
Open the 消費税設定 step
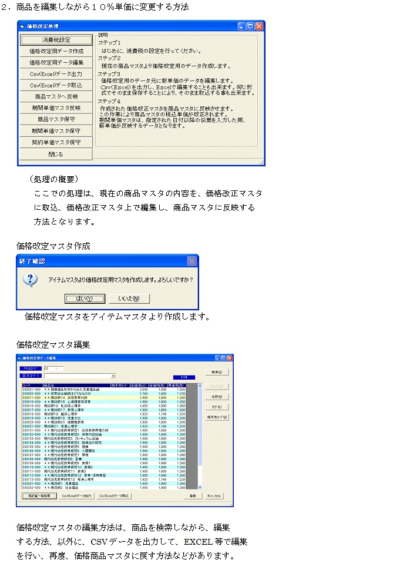[56, 40]
